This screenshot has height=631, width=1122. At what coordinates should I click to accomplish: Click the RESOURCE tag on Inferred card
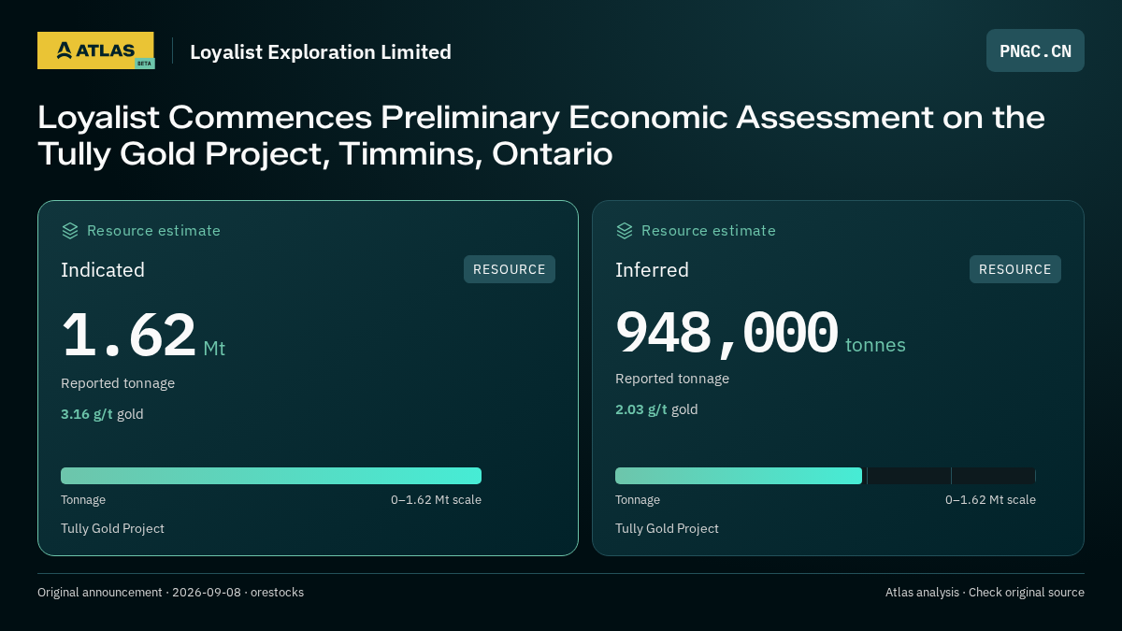pyautogui.click(x=1015, y=269)
